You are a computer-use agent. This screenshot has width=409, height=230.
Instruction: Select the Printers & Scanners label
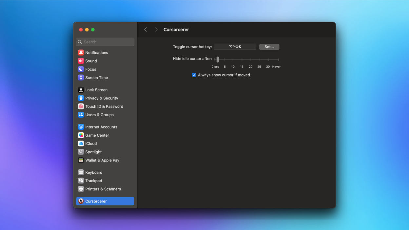pyautogui.click(x=103, y=189)
